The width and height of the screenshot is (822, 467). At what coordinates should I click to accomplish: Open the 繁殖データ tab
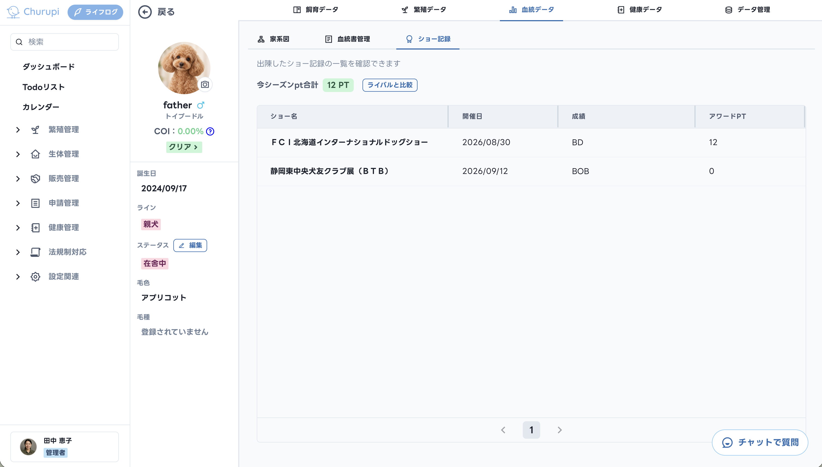click(423, 10)
